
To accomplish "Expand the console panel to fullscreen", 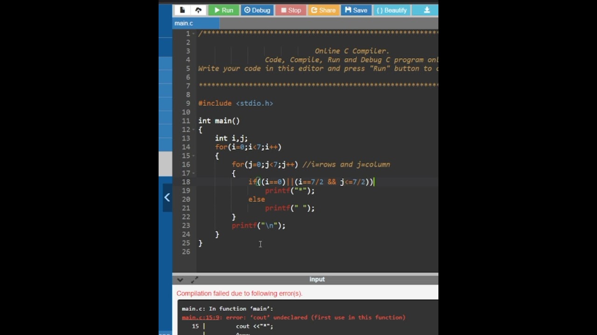I will coord(194,280).
